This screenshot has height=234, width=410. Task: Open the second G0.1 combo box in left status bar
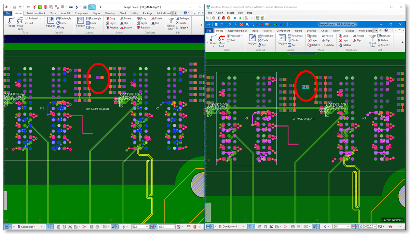167,226
